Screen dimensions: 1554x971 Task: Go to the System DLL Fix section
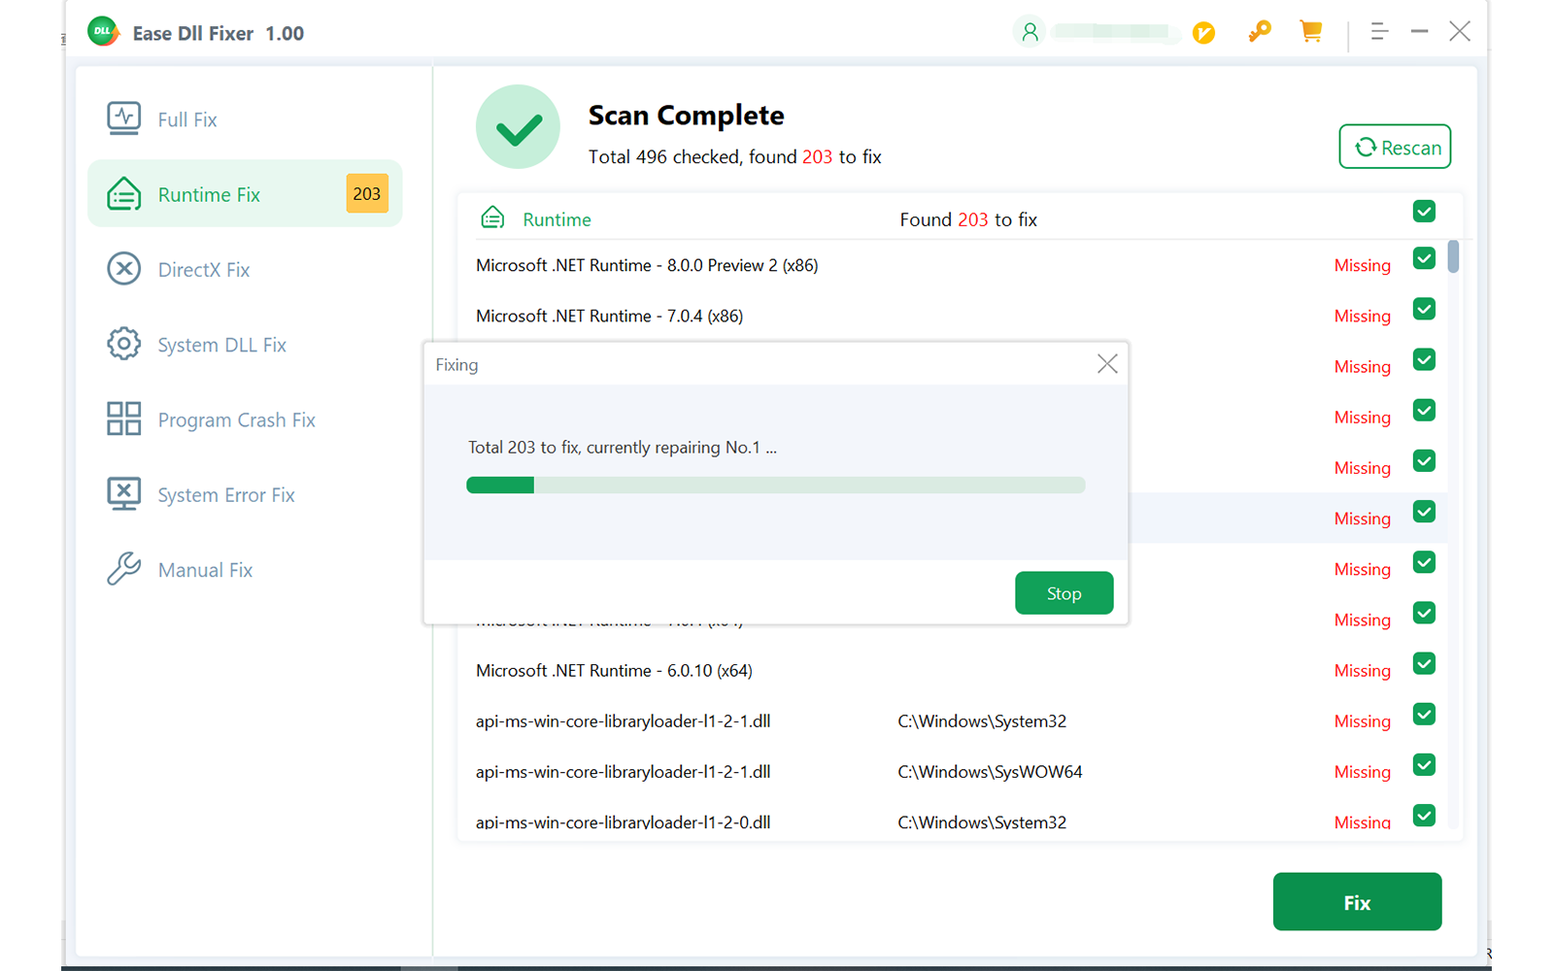tap(245, 345)
